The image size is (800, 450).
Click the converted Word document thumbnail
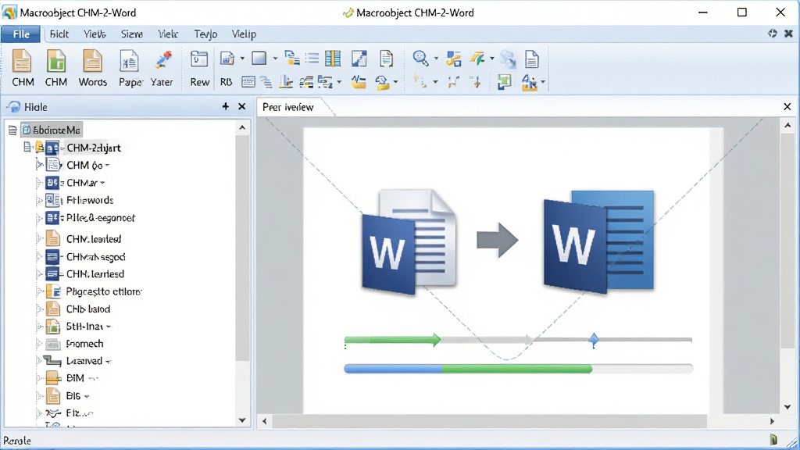coord(598,241)
